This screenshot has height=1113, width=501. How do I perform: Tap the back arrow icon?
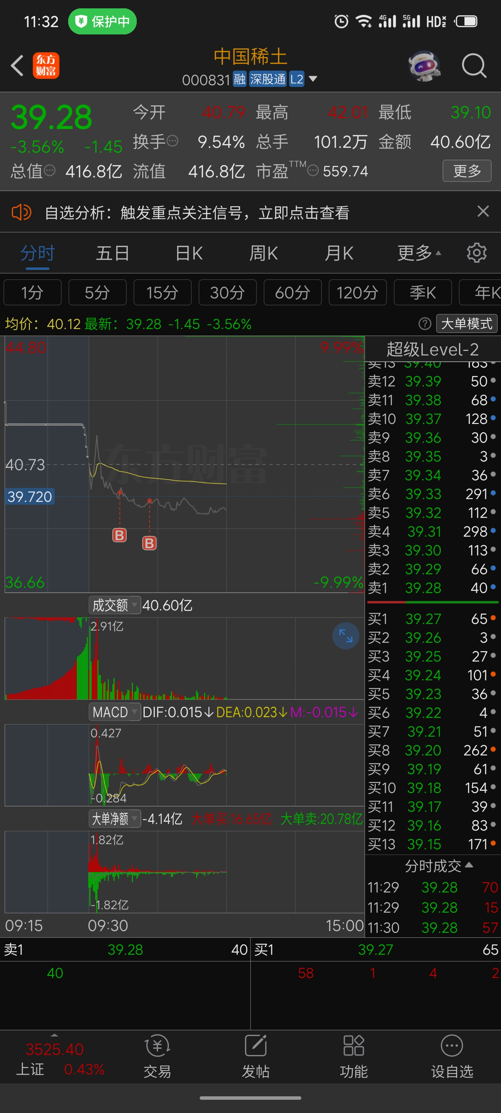[x=17, y=66]
